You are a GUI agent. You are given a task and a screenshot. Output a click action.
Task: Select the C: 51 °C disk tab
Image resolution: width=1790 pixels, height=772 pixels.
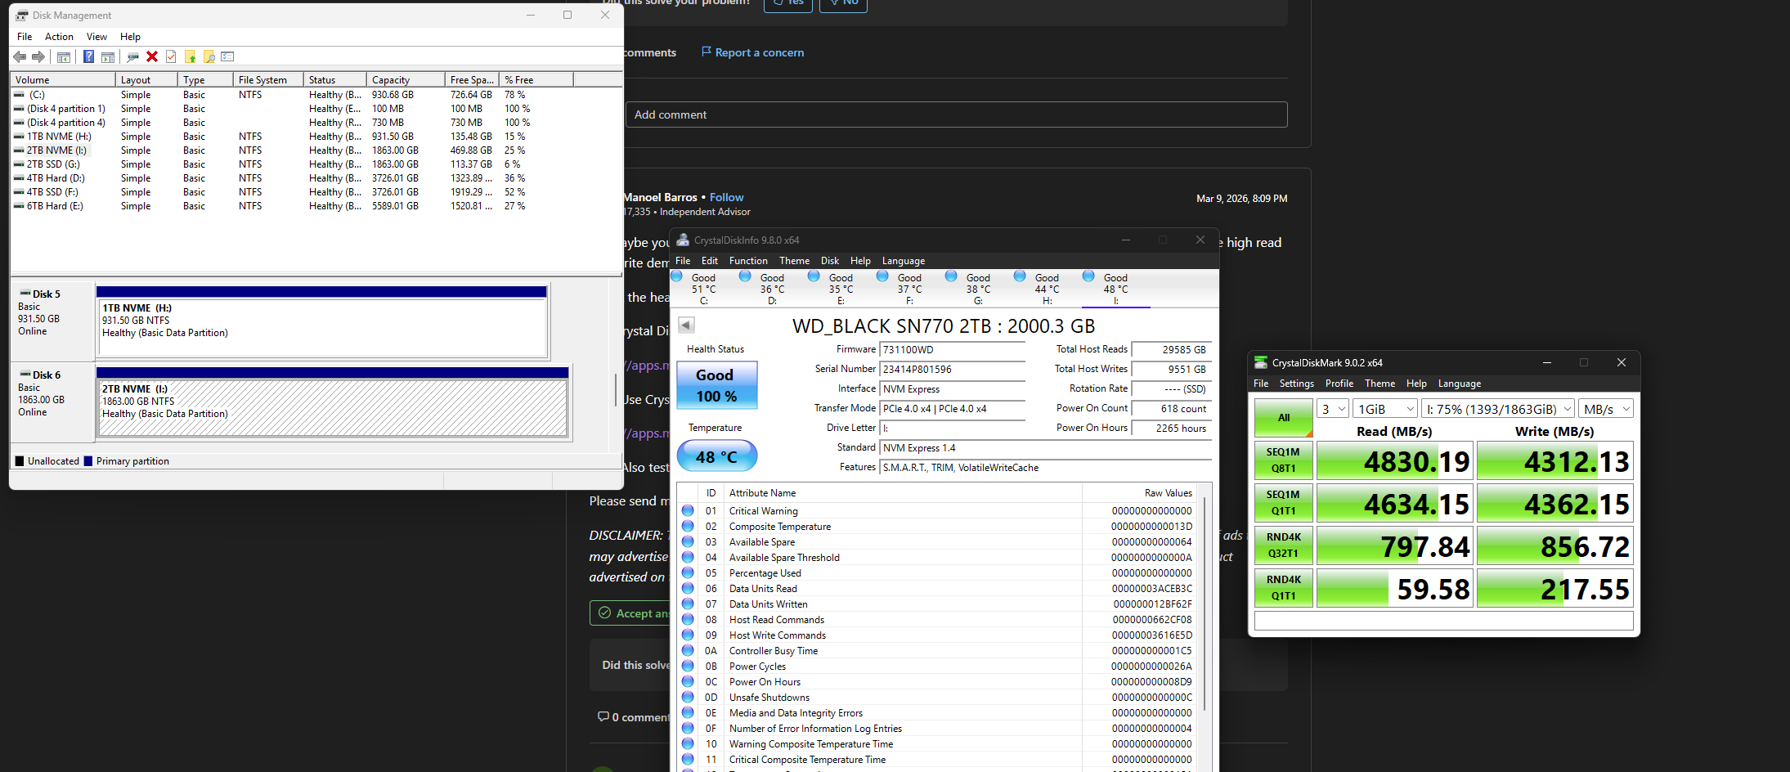pos(703,289)
